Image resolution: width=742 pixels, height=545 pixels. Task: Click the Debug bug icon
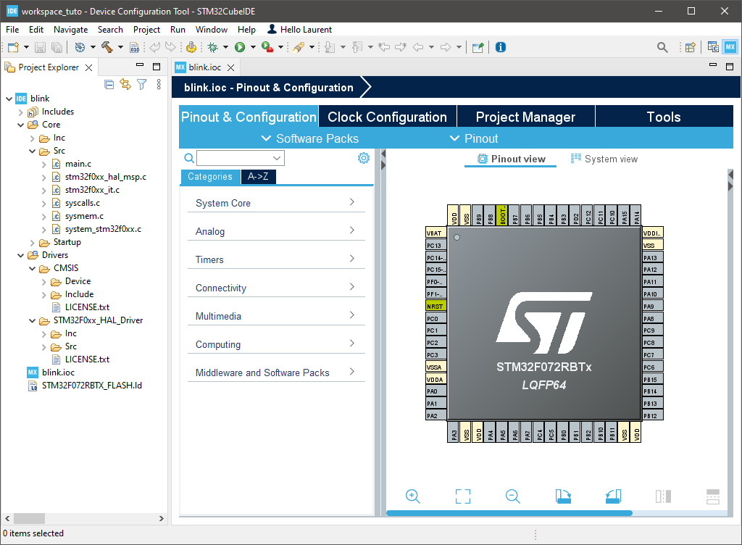(x=213, y=47)
